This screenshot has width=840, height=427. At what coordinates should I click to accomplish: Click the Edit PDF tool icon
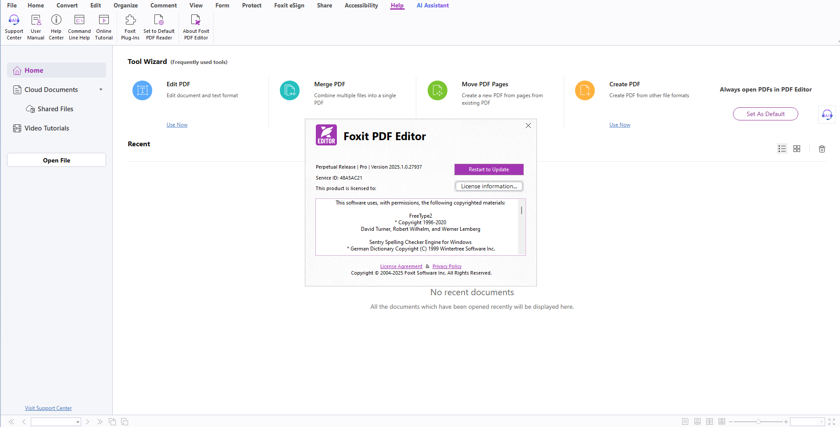(x=142, y=90)
